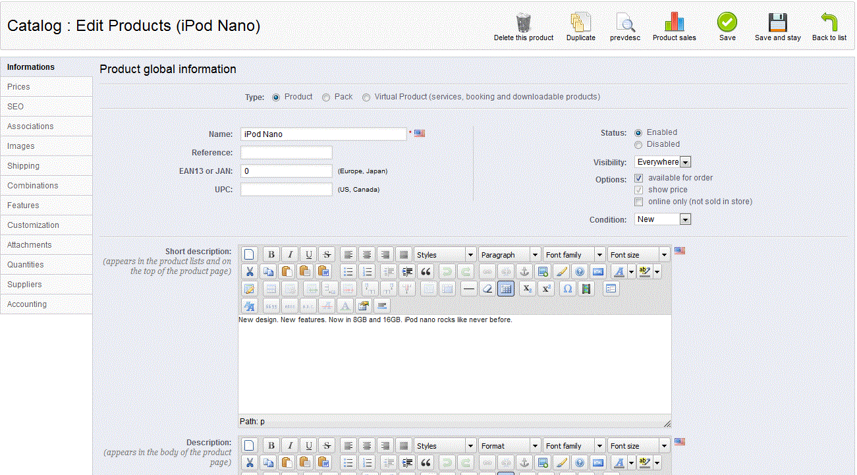Viewport: 857px width, 475px height.
Task: Open the Product sales chart icon
Action: (674, 23)
